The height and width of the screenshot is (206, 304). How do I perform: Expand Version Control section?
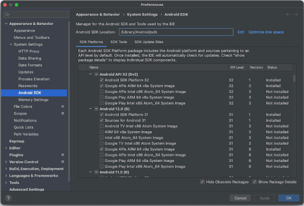pos(6,162)
